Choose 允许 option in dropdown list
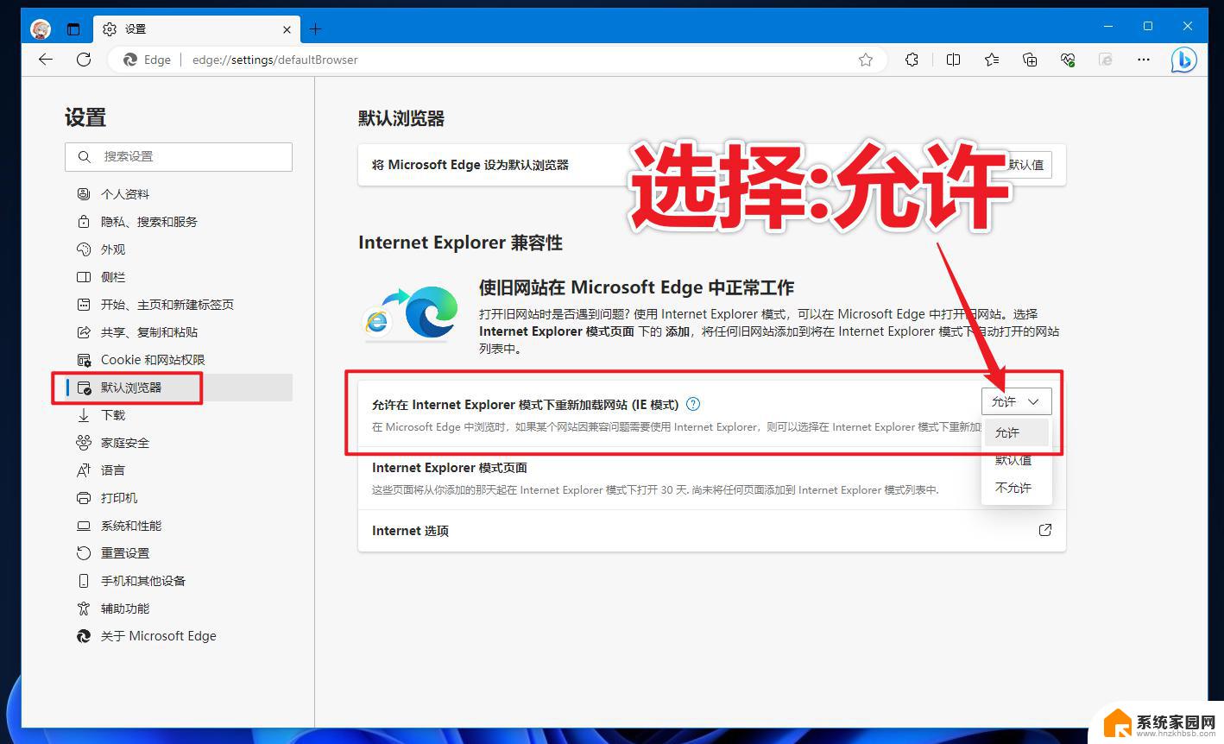Image resolution: width=1224 pixels, height=744 pixels. (1016, 432)
